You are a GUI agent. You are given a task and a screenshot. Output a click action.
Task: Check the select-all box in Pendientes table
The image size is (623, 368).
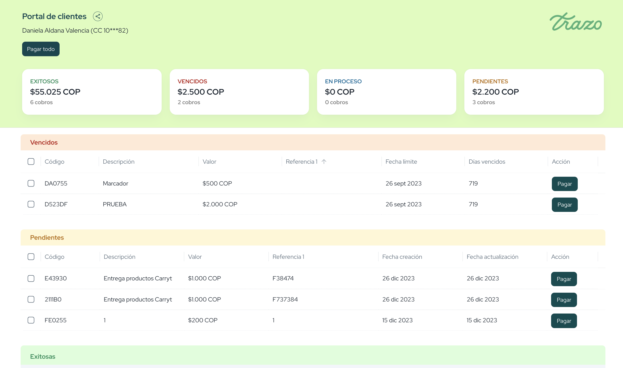(31, 257)
